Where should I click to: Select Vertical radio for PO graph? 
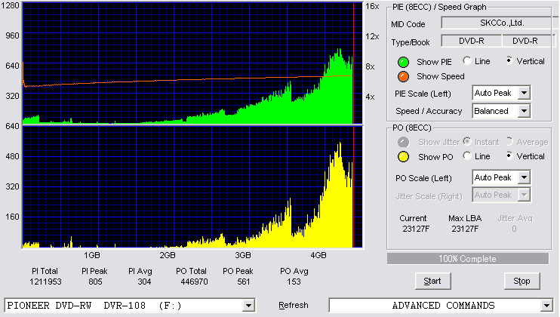pyautogui.click(x=509, y=156)
